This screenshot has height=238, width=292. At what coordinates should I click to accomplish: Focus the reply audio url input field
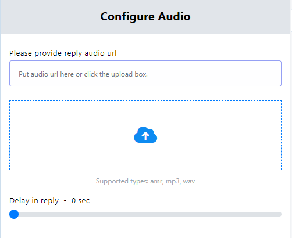pos(145,74)
